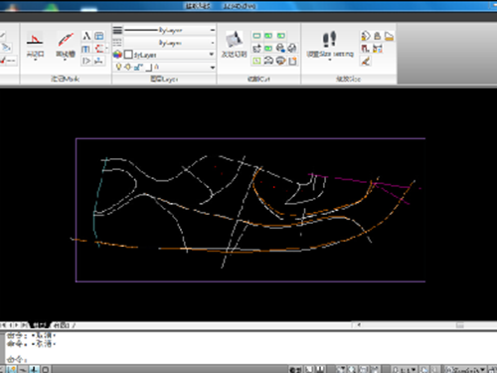Open the color ByLayer dropdown arrow
Image resolution: width=497 pixels, height=373 pixels.
[212, 55]
